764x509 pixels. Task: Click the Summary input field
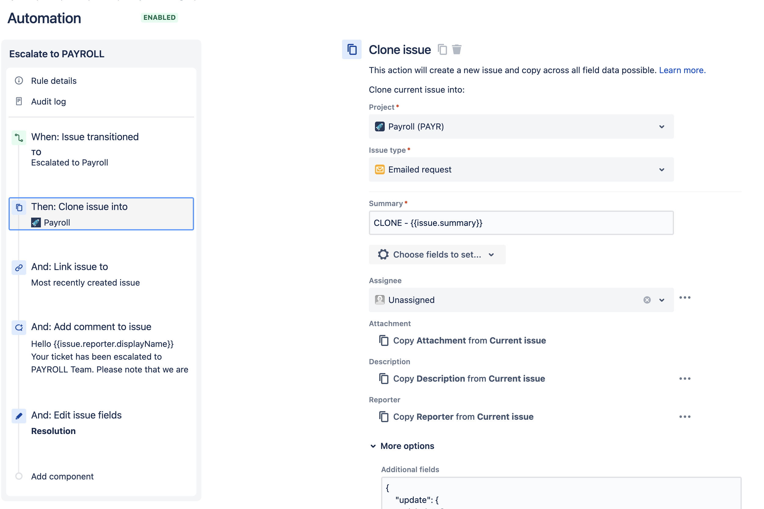click(521, 223)
